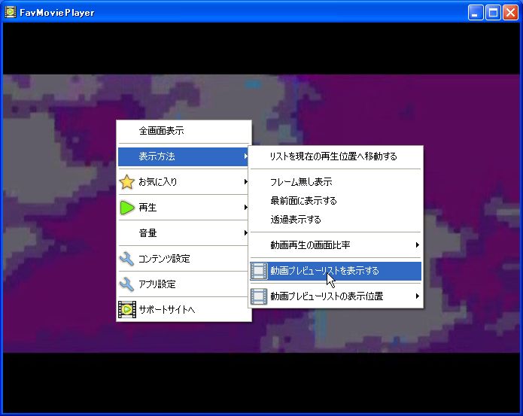Expand submenu arrow next to 表示方法
The image size is (523, 416).
pyautogui.click(x=246, y=156)
